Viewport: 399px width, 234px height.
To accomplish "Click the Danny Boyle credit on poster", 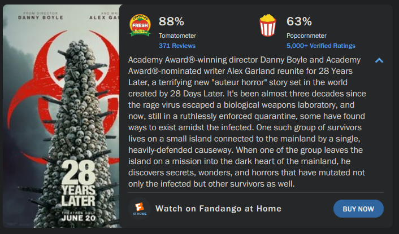I will [41, 17].
